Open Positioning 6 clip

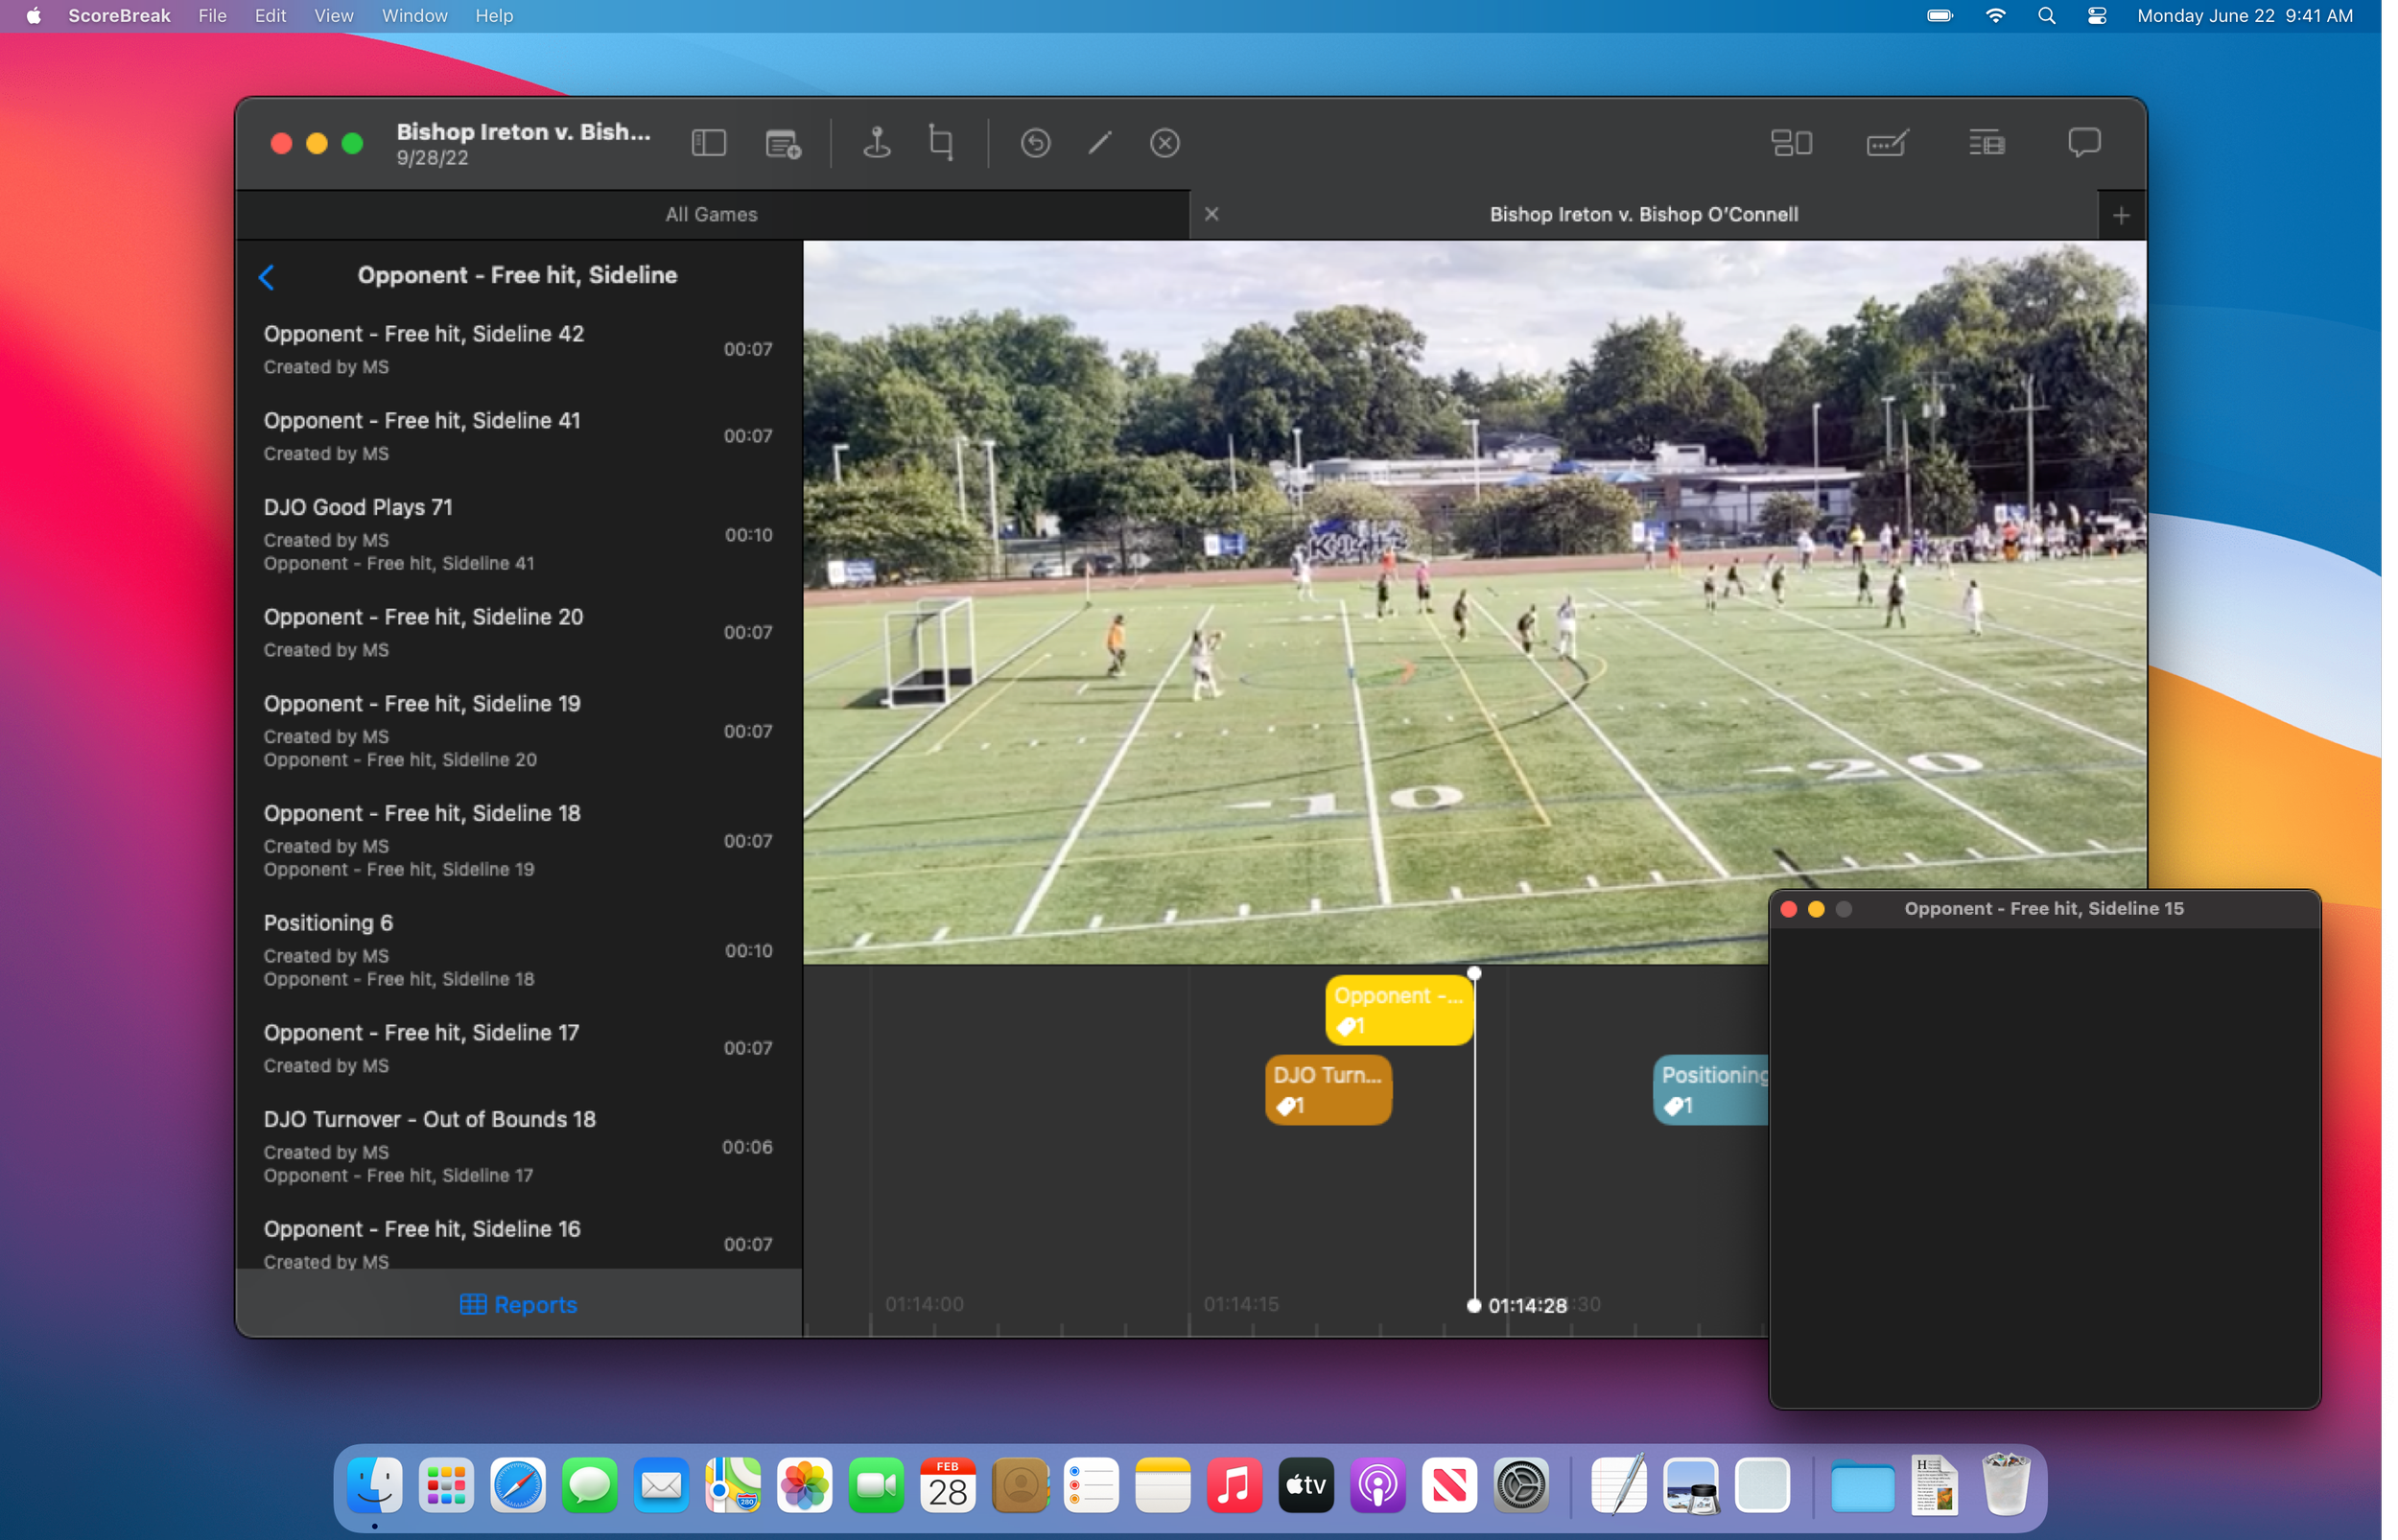pos(518,950)
